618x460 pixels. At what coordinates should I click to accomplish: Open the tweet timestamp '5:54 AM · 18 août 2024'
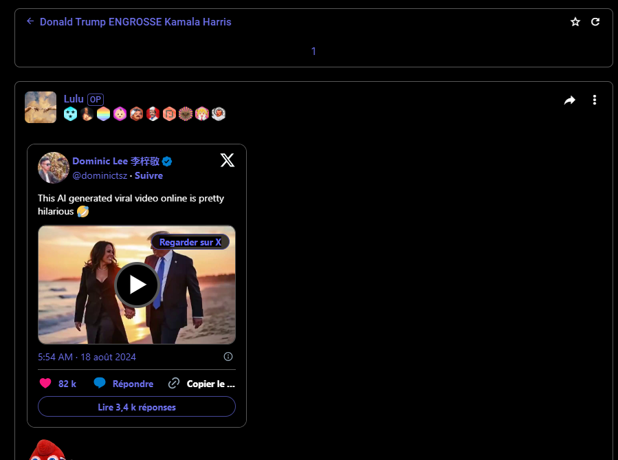coord(87,357)
